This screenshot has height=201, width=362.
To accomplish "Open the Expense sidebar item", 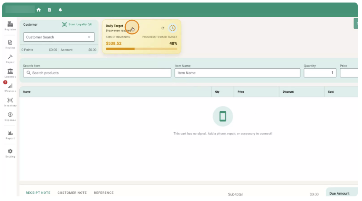I will tap(10, 117).
